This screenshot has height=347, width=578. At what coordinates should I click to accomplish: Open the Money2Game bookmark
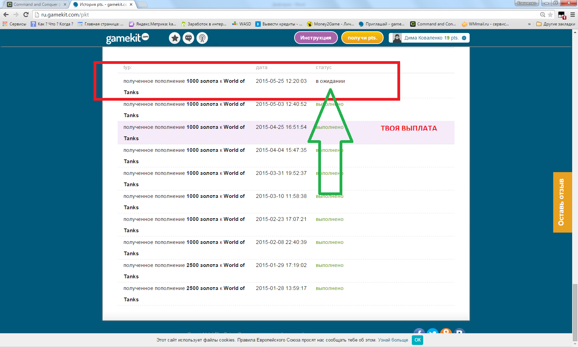(331, 24)
